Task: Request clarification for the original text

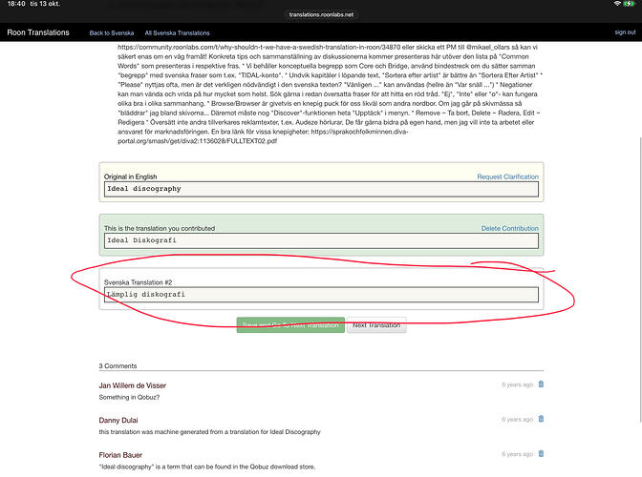Action: point(507,176)
